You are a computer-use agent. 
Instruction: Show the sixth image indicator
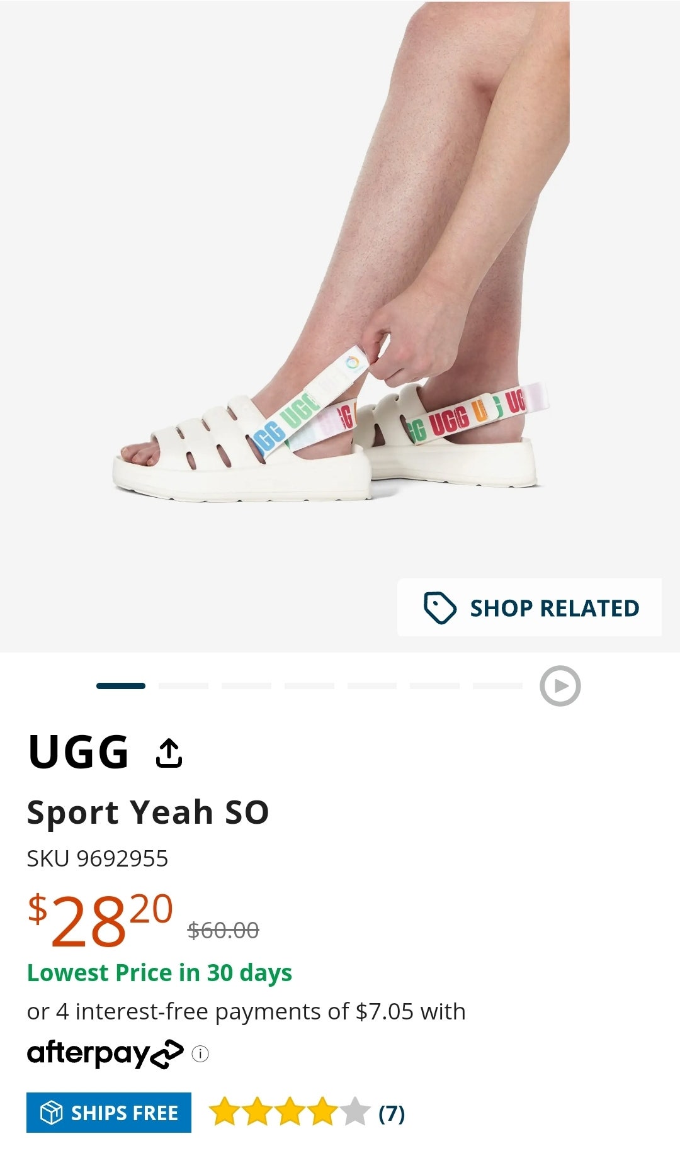[x=434, y=686]
